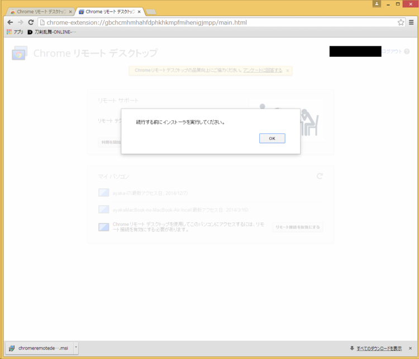Click the ayakaMacBook computer icon

104,210
